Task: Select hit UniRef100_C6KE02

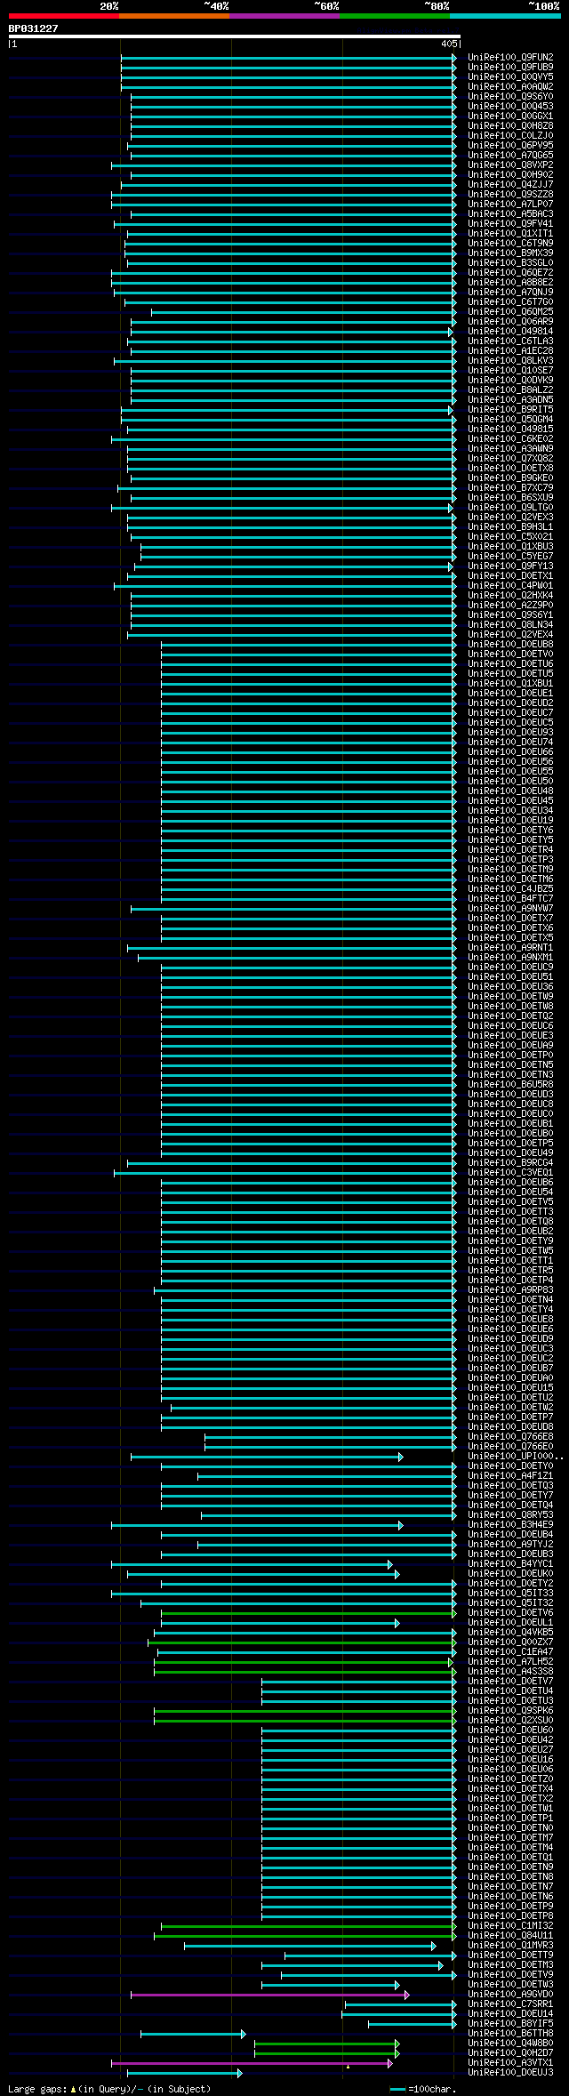Action: click(510, 439)
